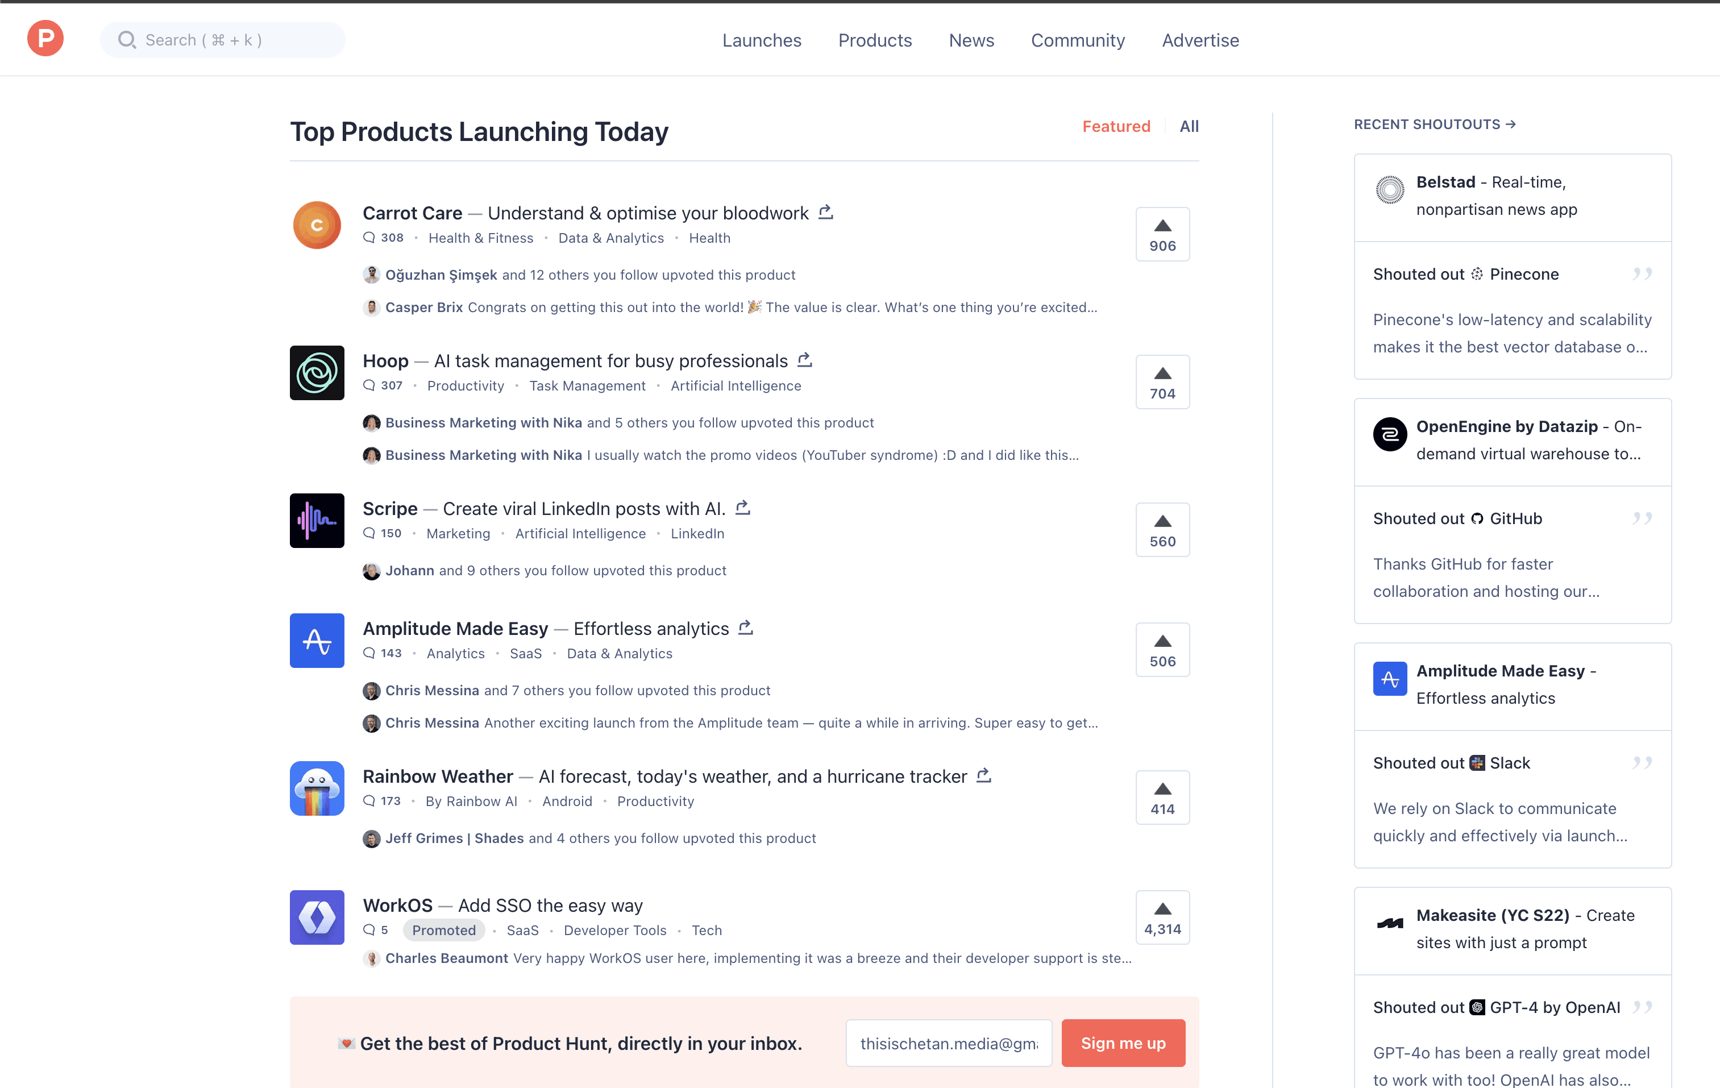
Task: Switch to the All products tab
Action: [1189, 126]
